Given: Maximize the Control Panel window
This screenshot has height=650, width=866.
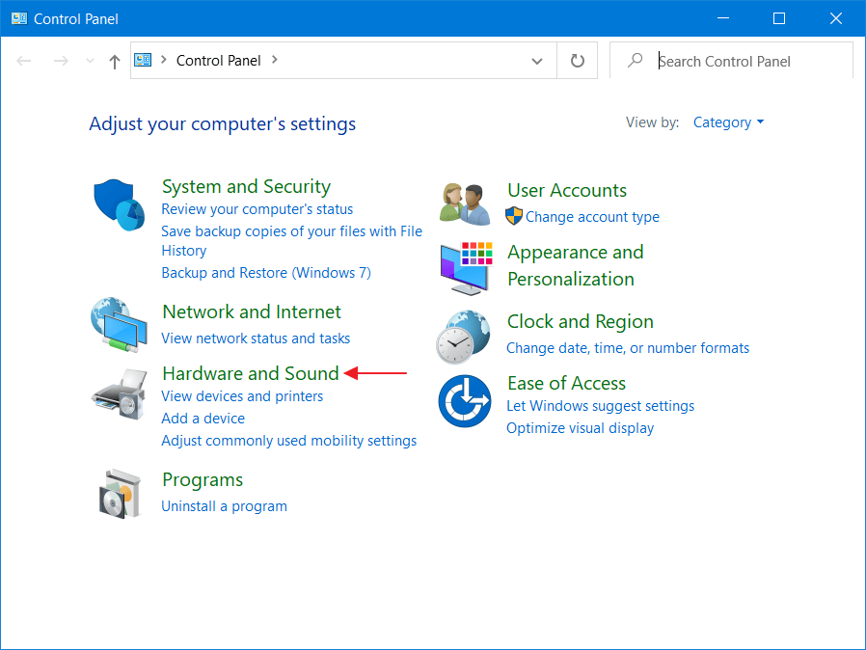Looking at the screenshot, I should [779, 18].
